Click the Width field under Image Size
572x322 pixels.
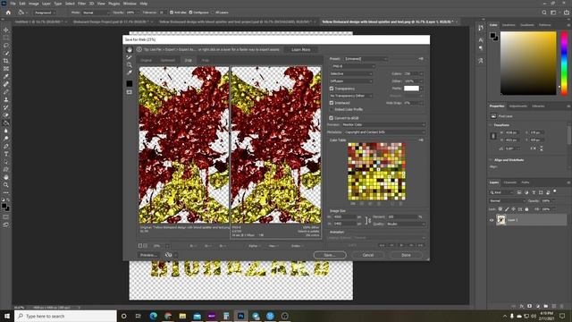[x=344, y=216]
